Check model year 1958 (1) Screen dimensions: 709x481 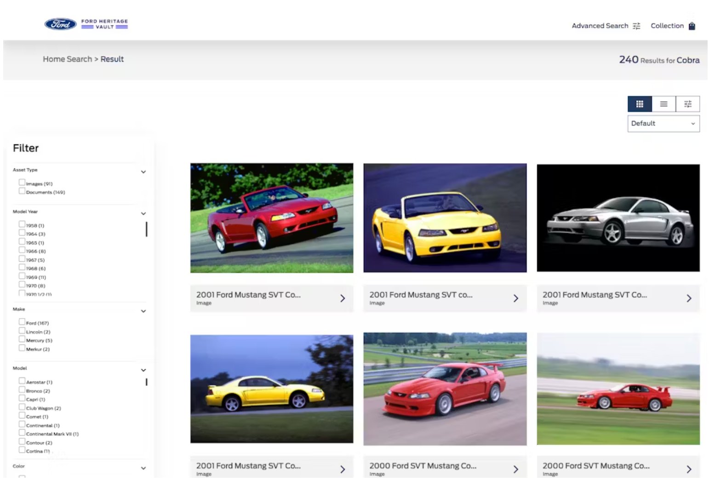coord(22,224)
